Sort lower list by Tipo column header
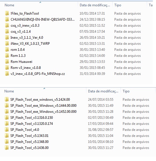156x161 pixels. click(126, 91)
